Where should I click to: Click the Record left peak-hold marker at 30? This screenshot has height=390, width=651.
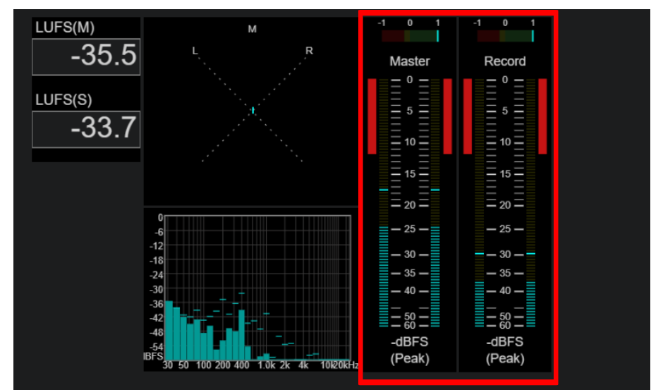[x=480, y=253]
